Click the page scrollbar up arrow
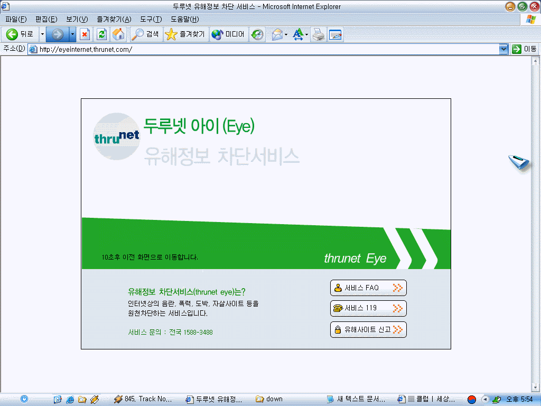This screenshot has height=406, width=541. click(x=535, y=61)
